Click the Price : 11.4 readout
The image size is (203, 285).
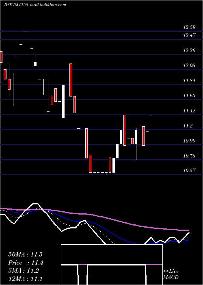point(26,263)
